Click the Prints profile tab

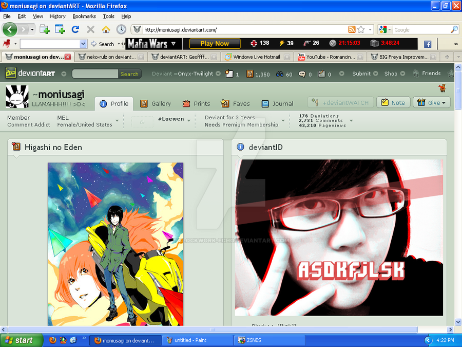(x=196, y=103)
